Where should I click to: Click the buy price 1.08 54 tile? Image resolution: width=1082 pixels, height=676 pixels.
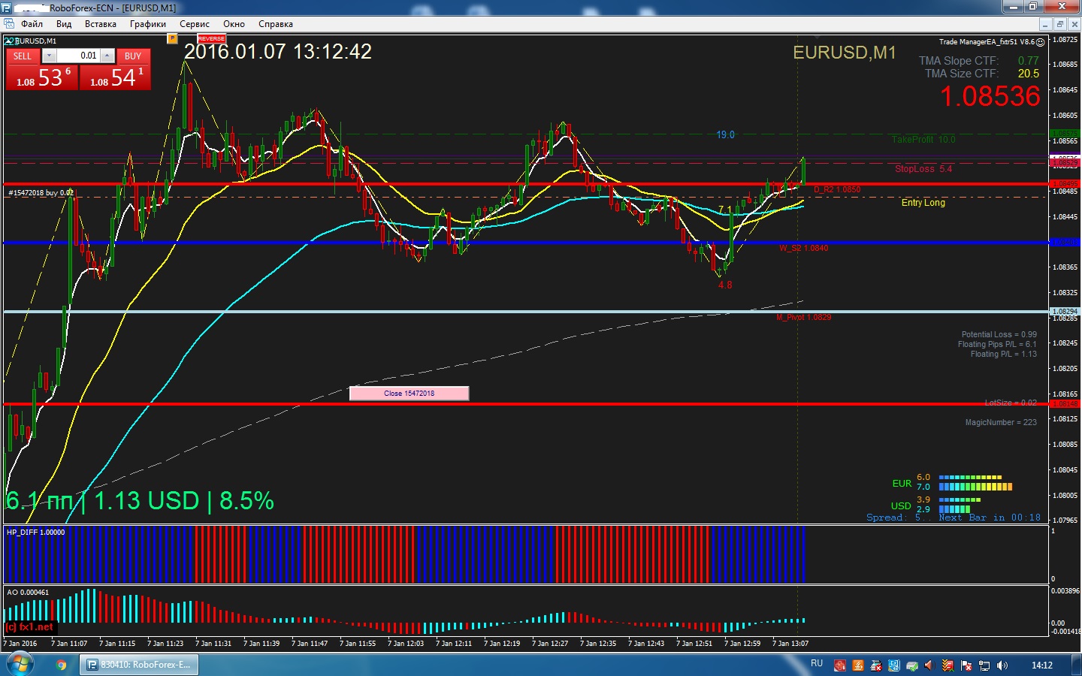pyautogui.click(x=115, y=77)
